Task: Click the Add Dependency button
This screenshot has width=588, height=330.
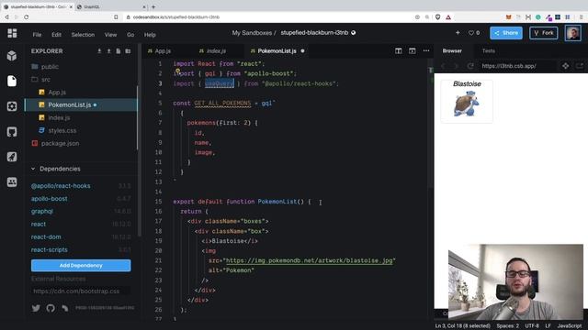Action: click(x=81, y=265)
